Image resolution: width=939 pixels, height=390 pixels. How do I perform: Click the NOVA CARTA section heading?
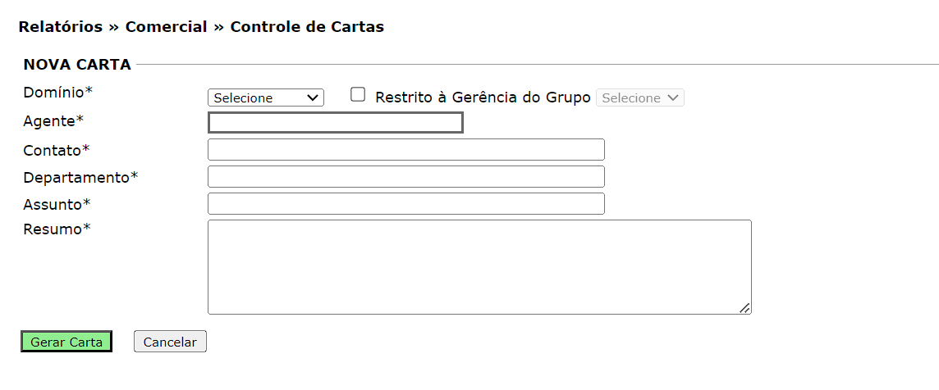(x=77, y=65)
